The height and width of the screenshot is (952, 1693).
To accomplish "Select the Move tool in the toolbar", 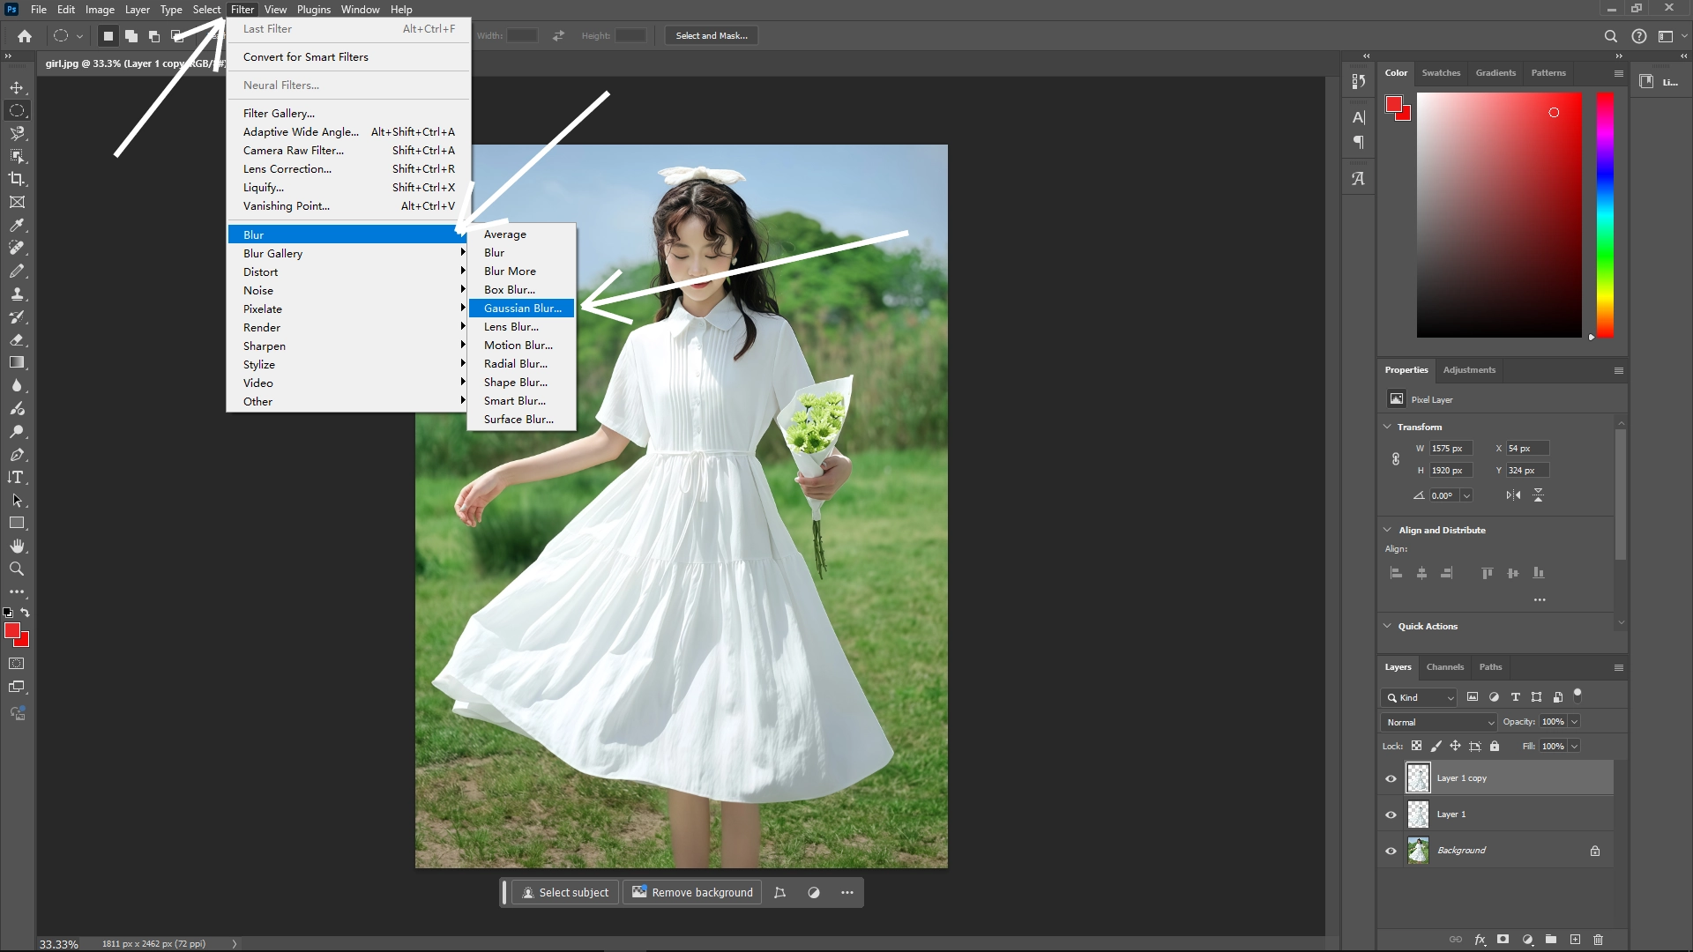I will (16, 87).
